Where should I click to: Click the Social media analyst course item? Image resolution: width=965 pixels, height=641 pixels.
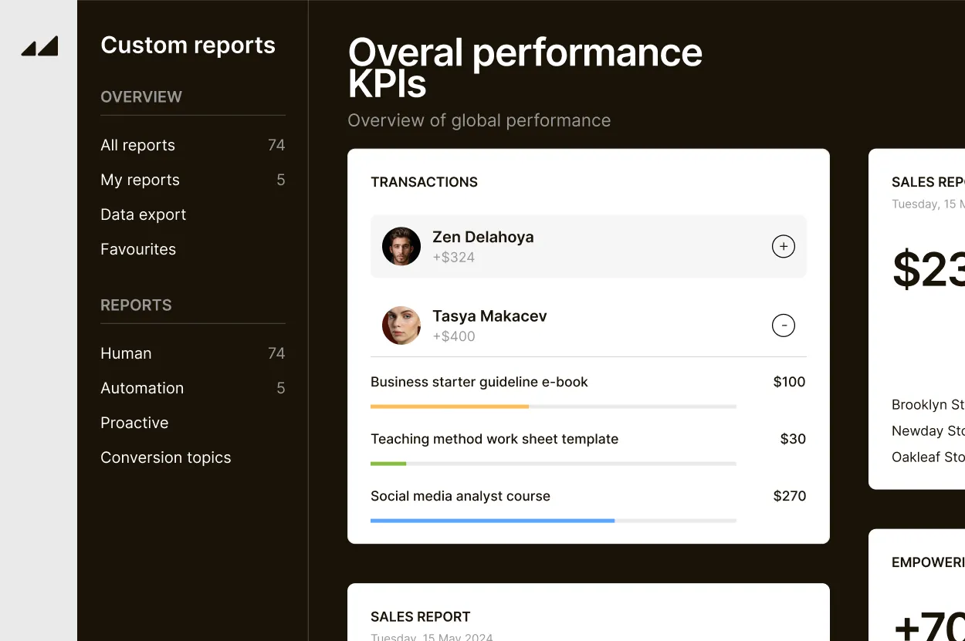(460, 496)
